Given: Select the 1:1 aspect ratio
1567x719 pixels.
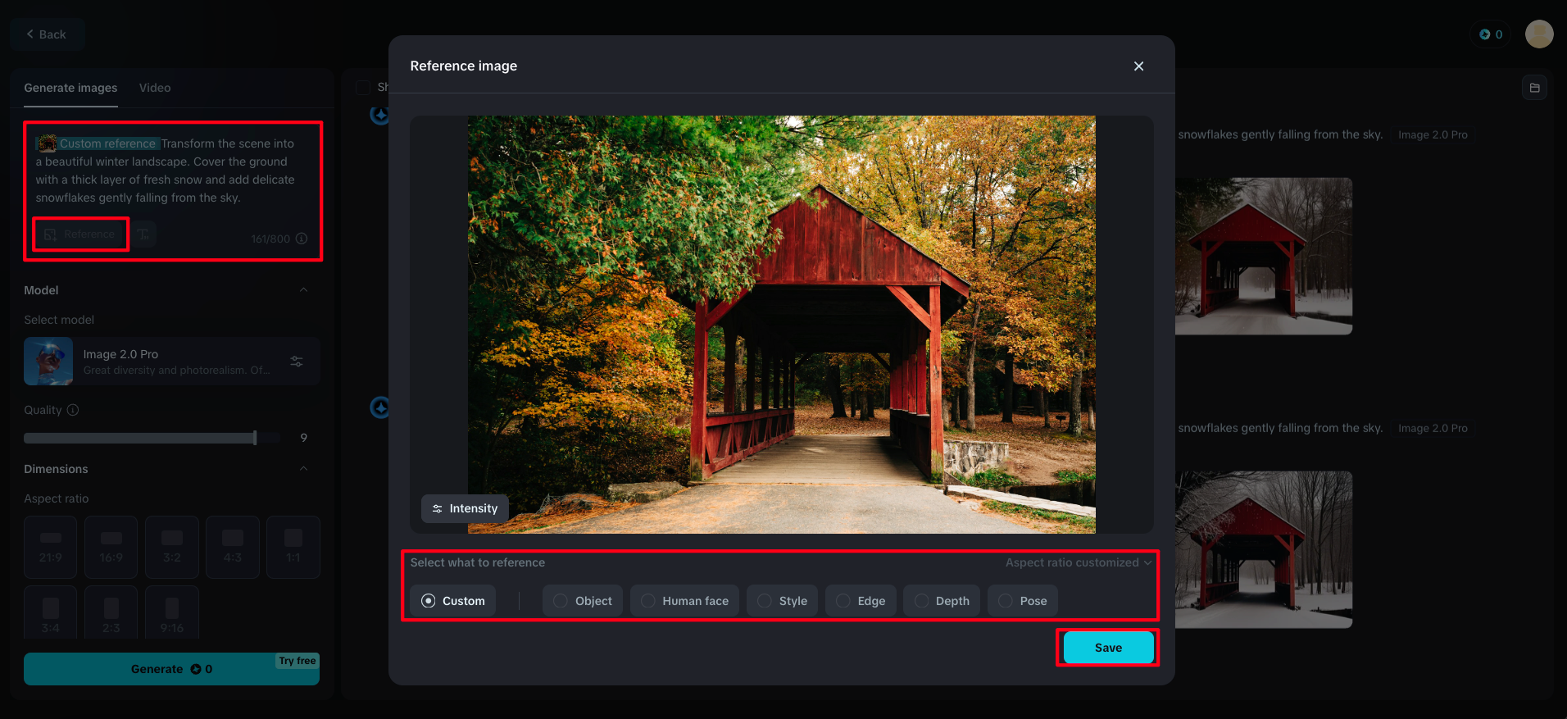Looking at the screenshot, I should click(x=293, y=547).
